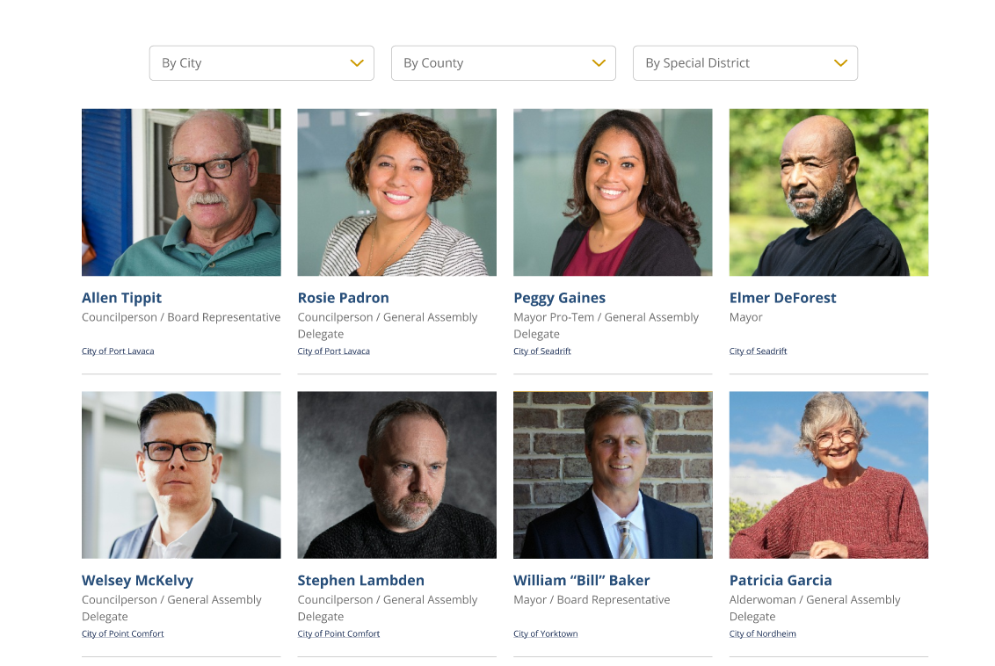Open Elmer DeForest profile name
This screenshot has height=666, width=995.
tap(782, 298)
